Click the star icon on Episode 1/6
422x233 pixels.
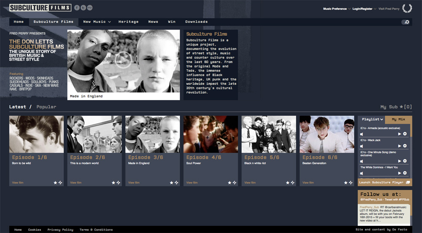pos(55,183)
